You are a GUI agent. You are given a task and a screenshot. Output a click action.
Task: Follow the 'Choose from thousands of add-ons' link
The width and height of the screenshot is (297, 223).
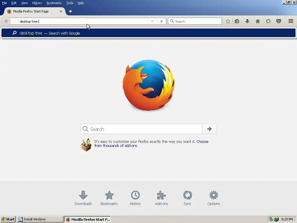[151, 143]
